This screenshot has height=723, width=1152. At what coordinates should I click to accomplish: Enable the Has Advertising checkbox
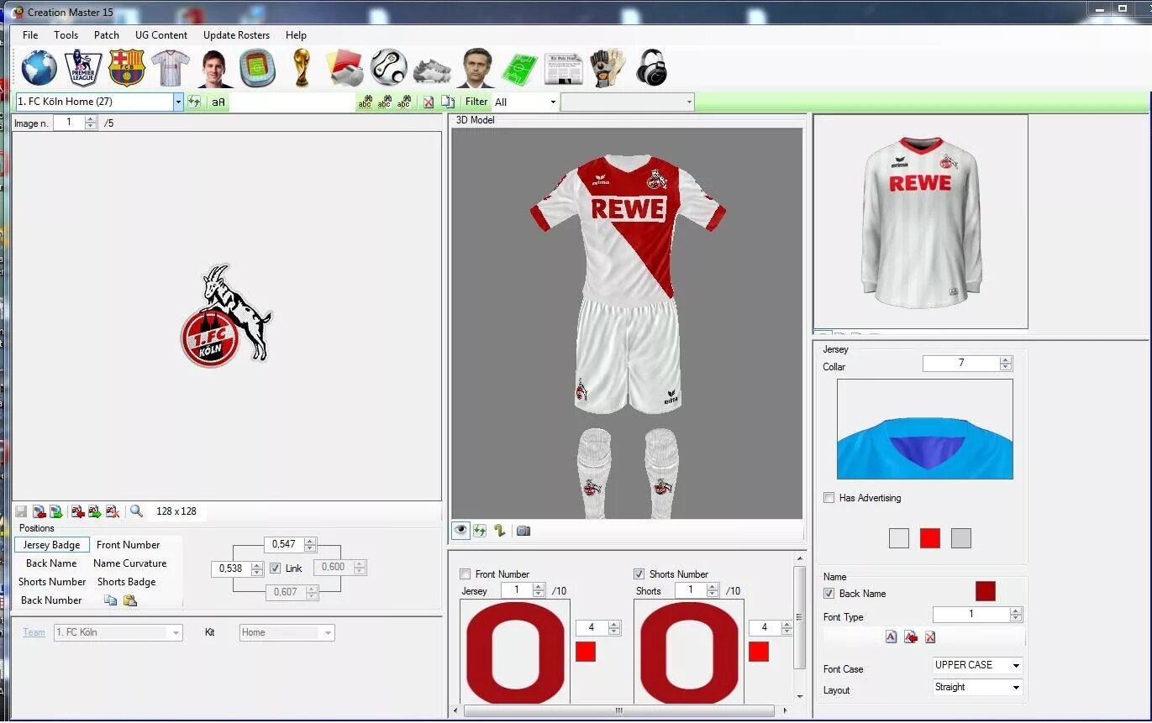click(x=829, y=498)
